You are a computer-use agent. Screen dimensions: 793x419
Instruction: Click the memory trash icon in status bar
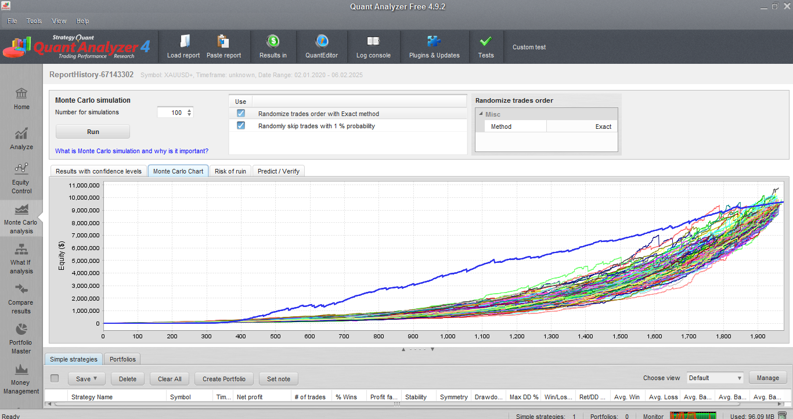point(782,416)
